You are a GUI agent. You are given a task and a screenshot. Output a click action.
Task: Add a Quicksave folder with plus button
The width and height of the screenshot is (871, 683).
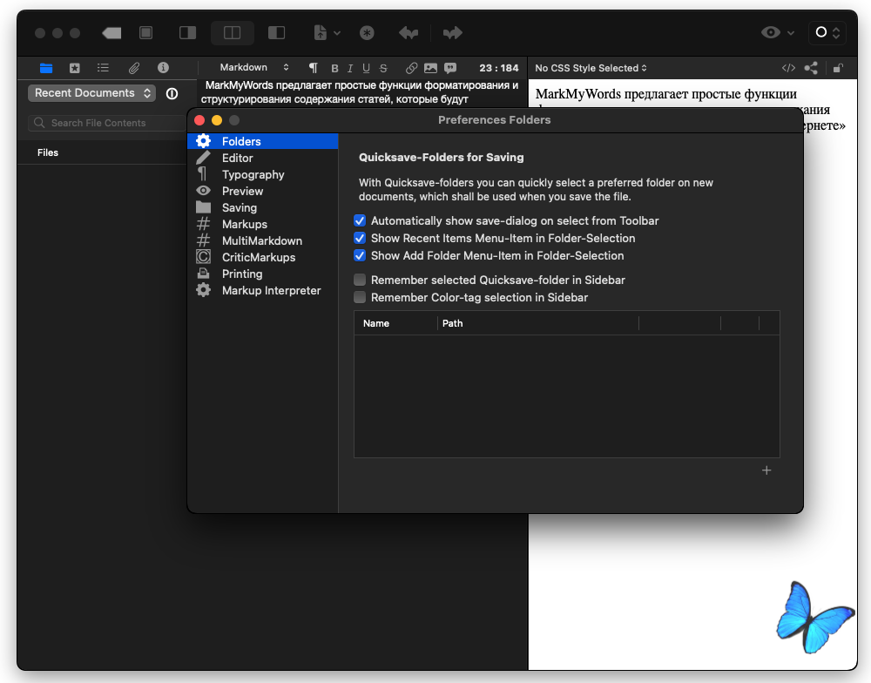(766, 470)
